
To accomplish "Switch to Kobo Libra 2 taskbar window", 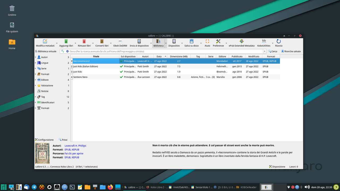I will pos(157,187).
